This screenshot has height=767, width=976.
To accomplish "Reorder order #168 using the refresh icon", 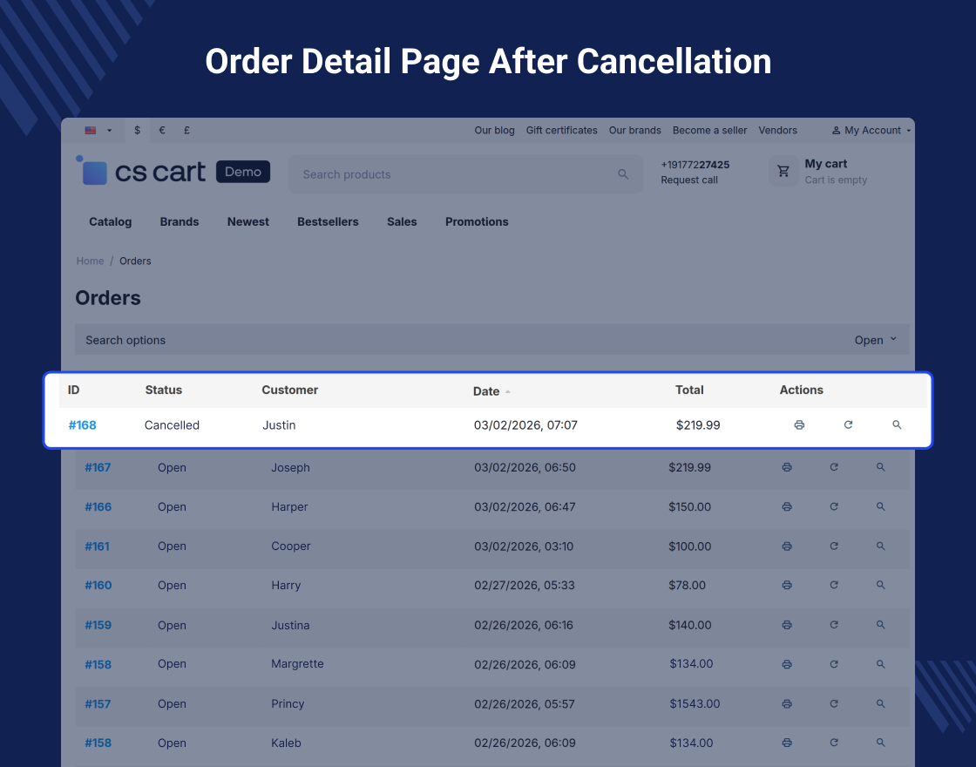I will (848, 424).
